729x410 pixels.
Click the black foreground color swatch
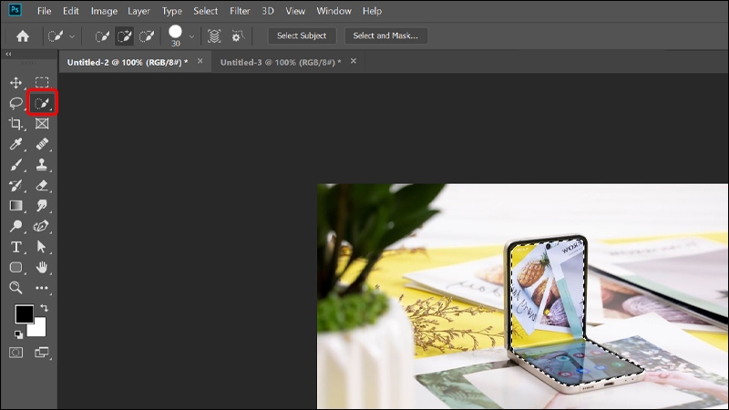(24, 313)
